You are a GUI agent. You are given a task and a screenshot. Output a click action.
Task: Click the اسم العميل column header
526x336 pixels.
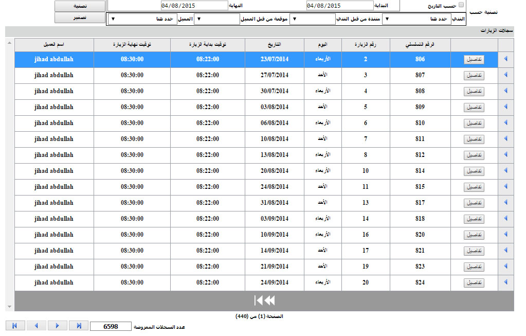coord(54,45)
